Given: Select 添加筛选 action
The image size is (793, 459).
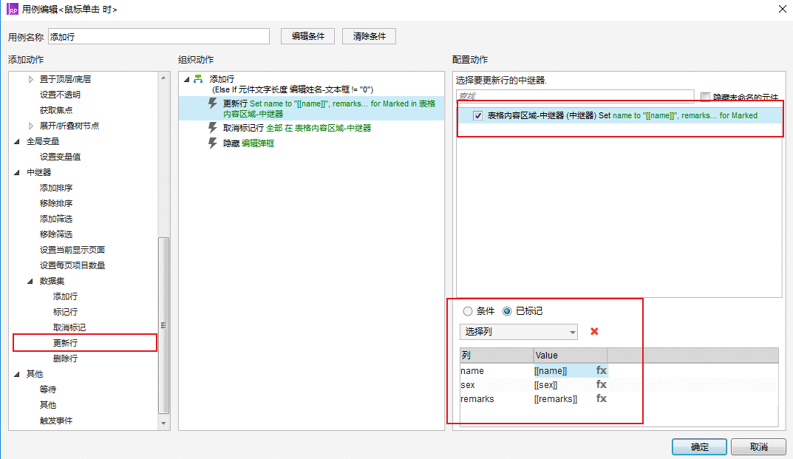Looking at the screenshot, I should tap(55, 219).
